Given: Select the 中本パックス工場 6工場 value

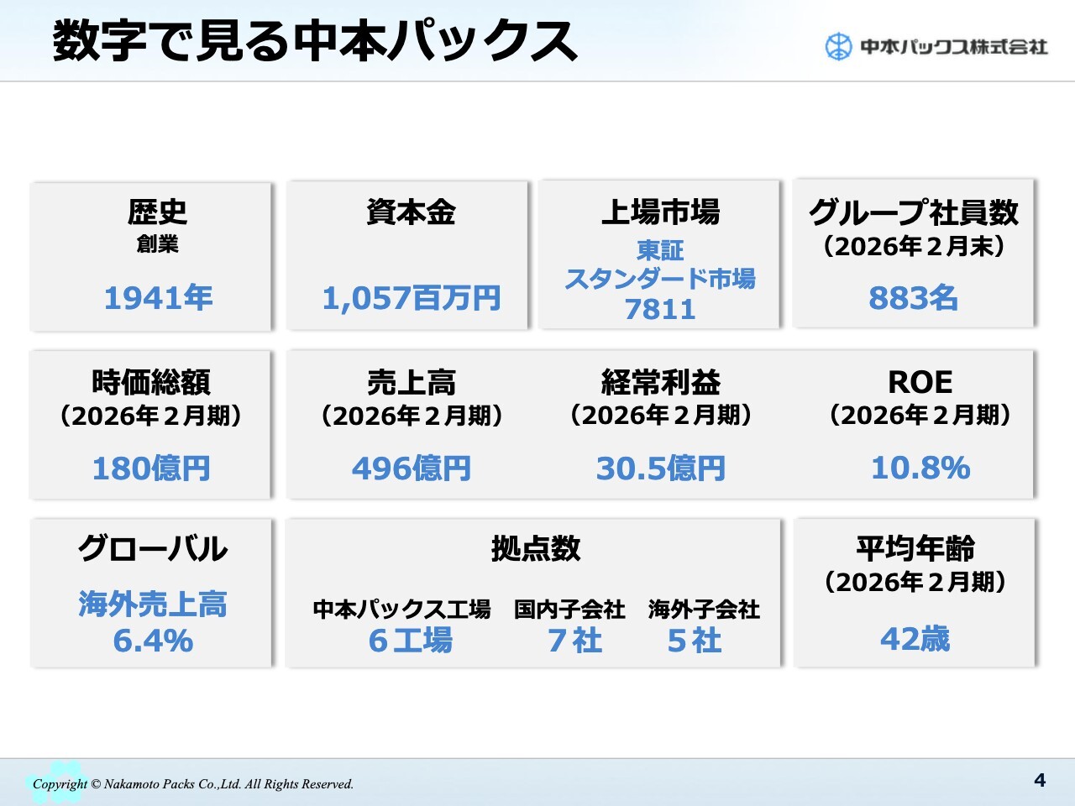Looking at the screenshot, I should coord(410,641).
